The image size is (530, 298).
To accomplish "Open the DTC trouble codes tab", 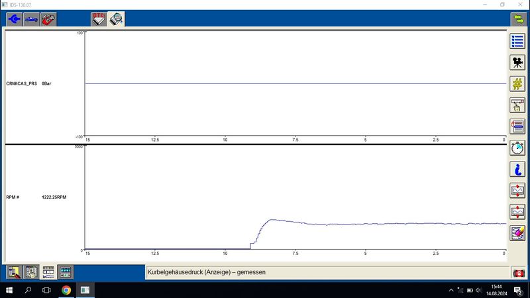I will coord(99,19).
